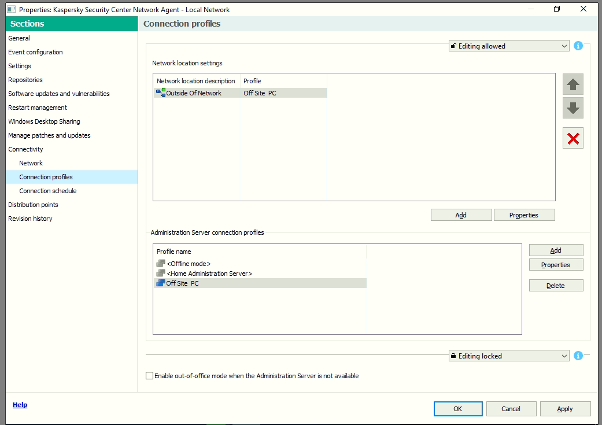Maximize the properties window
Viewport: 602px width, 425px height.
tap(557, 9)
